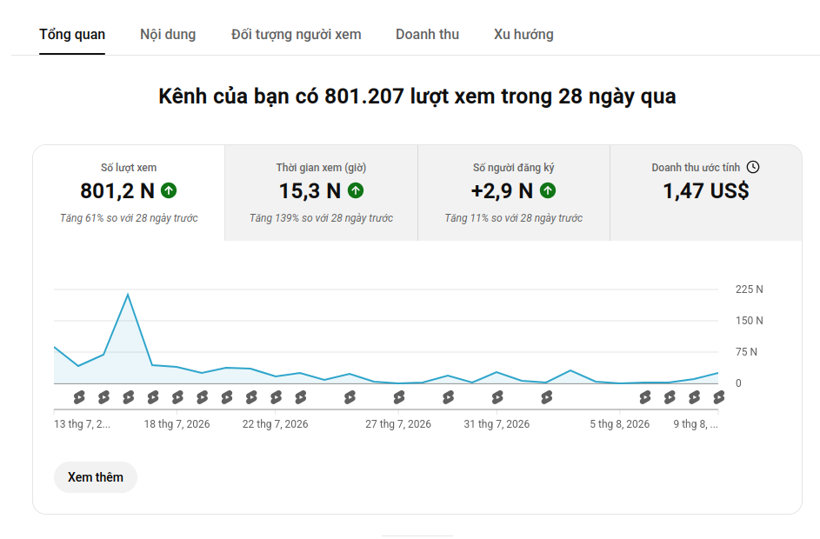Click the Shorts marker for 19 thg 7
This screenshot has height=539, width=820.
(x=202, y=398)
